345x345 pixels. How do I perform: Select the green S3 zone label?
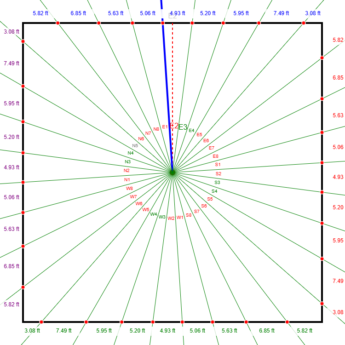point(217,183)
